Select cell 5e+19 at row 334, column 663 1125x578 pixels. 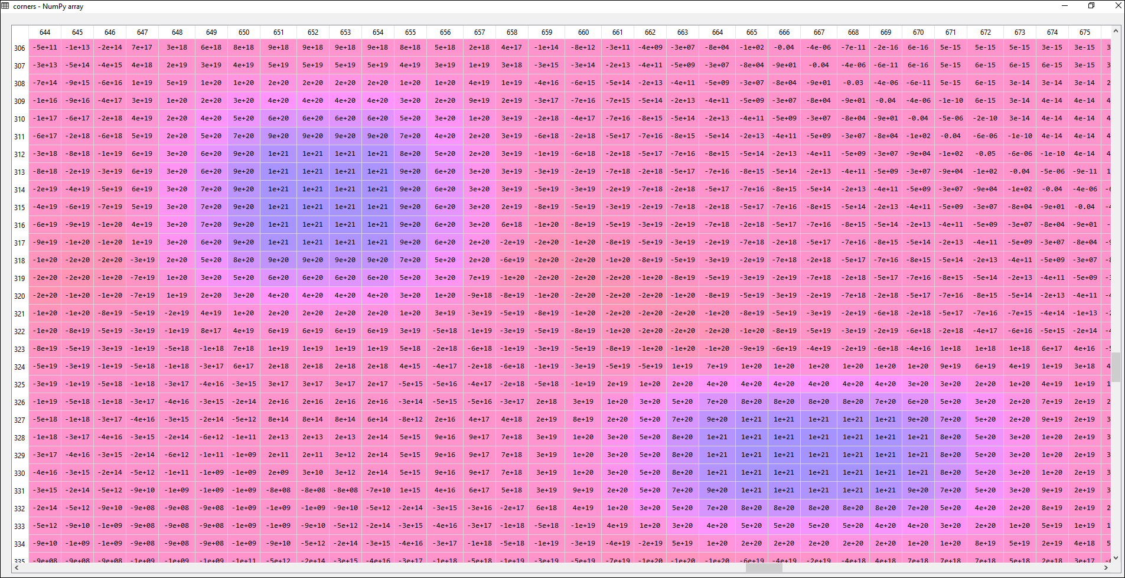[683, 543]
